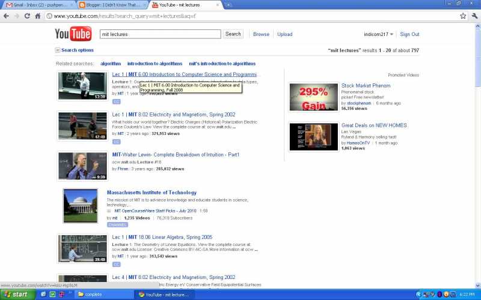Switch to the Gmail Inbox tab
This screenshot has width=481, height=300.
pyautogui.click(x=38, y=5)
